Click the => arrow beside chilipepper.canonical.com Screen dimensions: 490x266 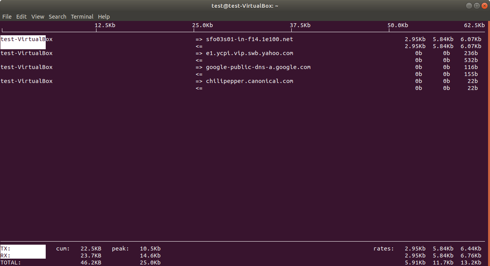coord(199,81)
